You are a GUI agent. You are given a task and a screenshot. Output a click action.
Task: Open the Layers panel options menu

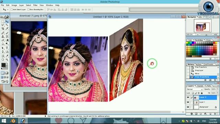[218, 86]
